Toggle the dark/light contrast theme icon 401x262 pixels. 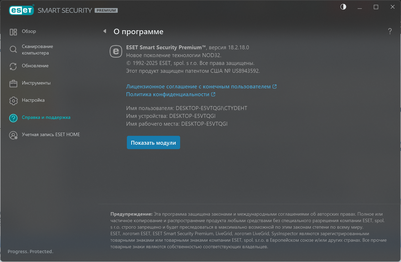(343, 7)
